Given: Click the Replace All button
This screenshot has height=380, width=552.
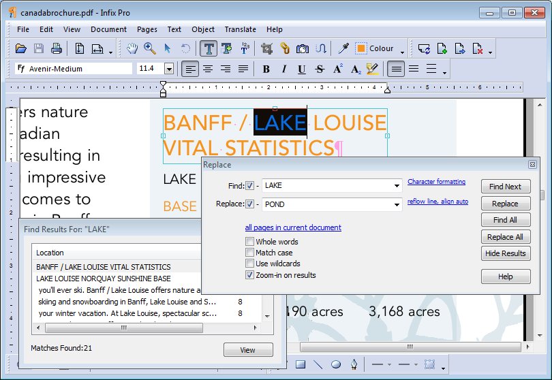Looking at the screenshot, I should [x=505, y=237].
